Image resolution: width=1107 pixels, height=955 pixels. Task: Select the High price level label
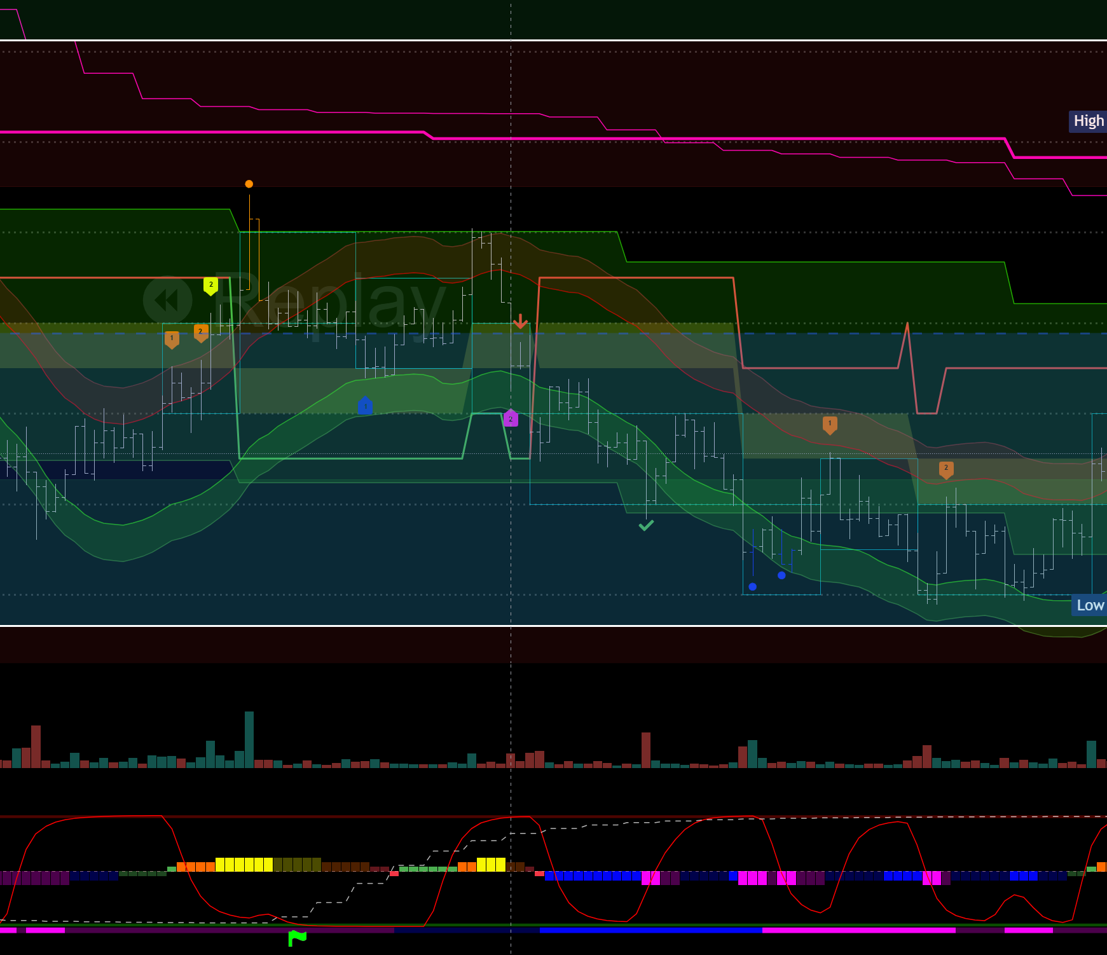coord(1088,121)
